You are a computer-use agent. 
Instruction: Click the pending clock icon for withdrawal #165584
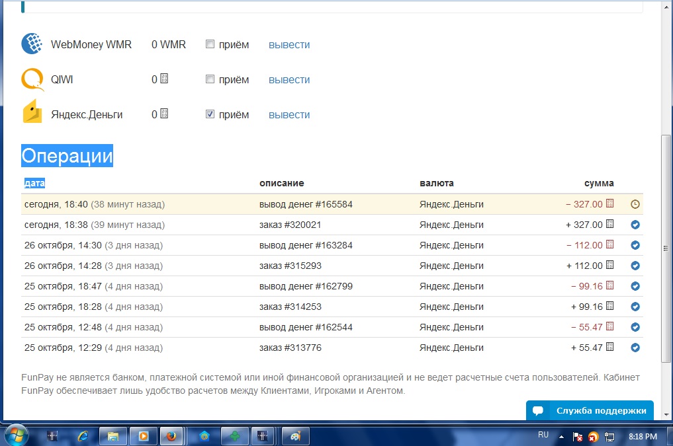[x=635, y=204]
